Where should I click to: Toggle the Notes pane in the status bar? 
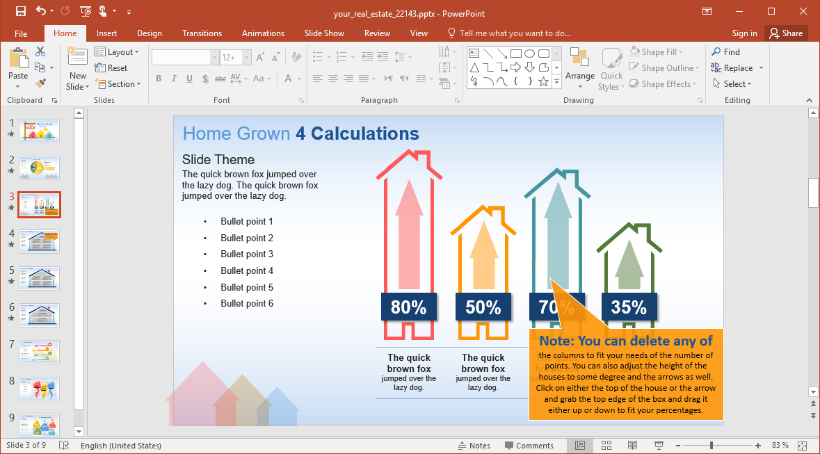pos(474,446)
